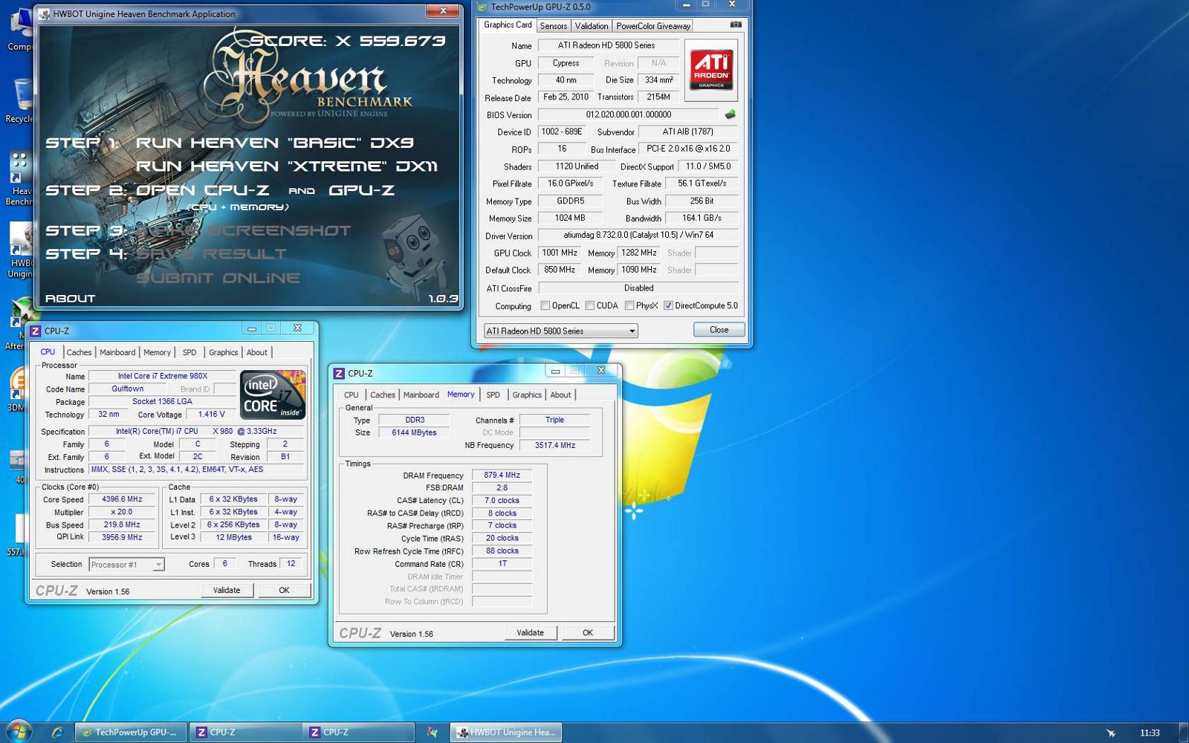
Task: Select the Heaven Benchmark desktop shortcut
Action: (x=19, y=178)
